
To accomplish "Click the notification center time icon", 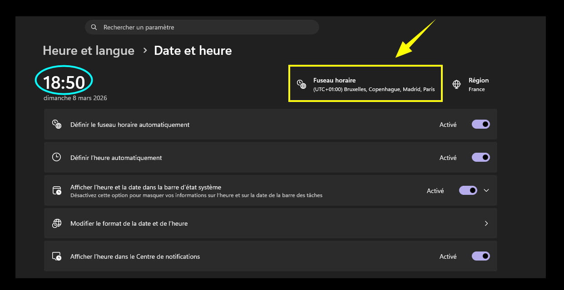I will (x=57, y=256).
